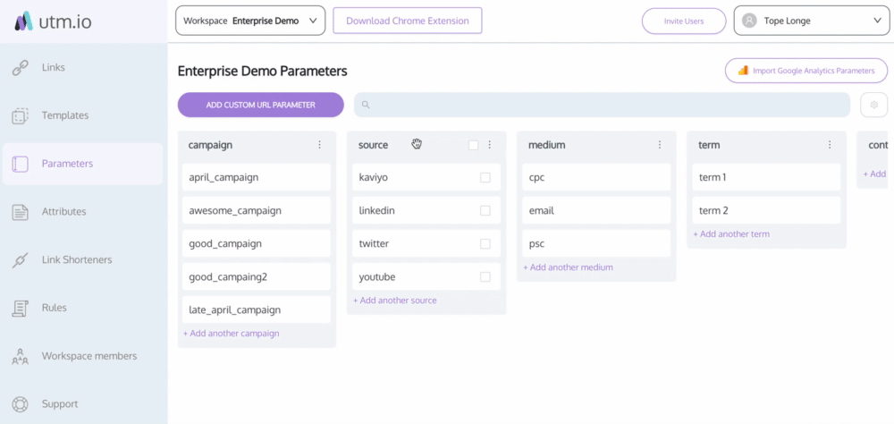Viewport: 894px width, 424px height.
Task: Tick the twitter source checkbox
Action: (x=485, y=243)
